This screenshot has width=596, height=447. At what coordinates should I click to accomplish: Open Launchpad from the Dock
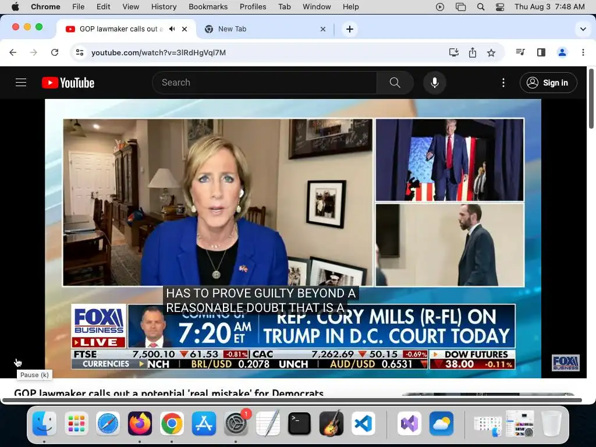pos(76,423)
